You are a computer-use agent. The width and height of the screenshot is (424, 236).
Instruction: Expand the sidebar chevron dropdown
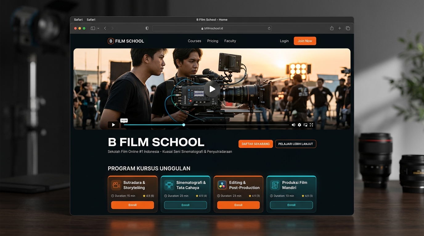[98, 28]
